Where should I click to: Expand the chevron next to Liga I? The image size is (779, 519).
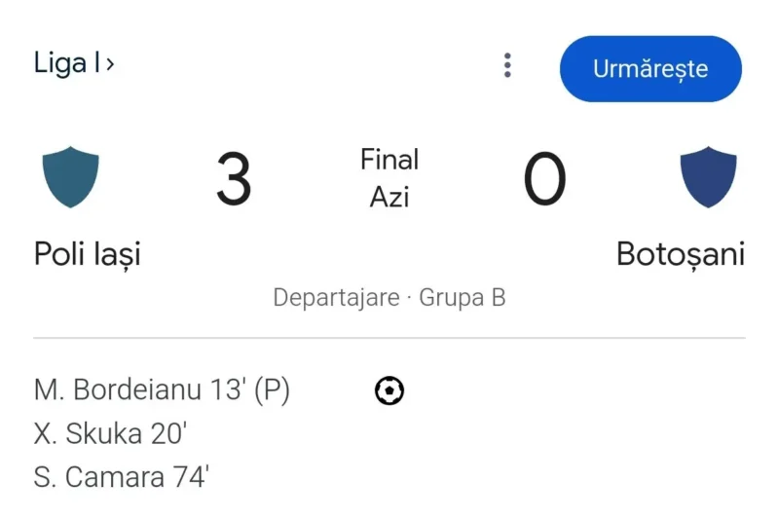110,64
